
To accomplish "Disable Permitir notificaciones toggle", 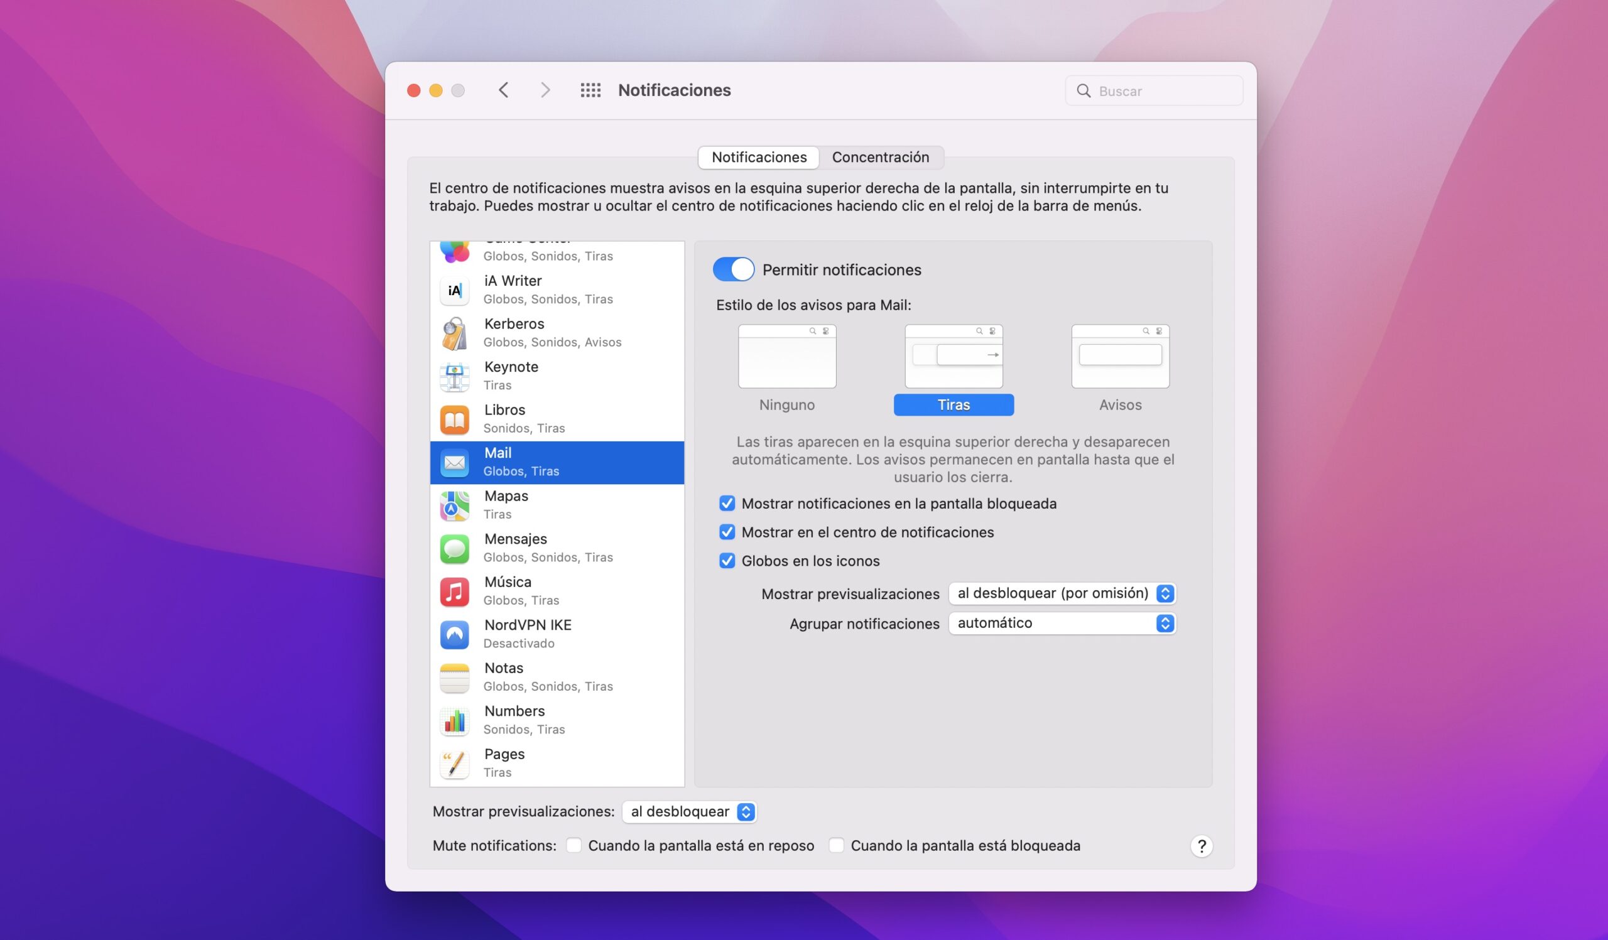I will pyautogui.click(x=733, y=269).
